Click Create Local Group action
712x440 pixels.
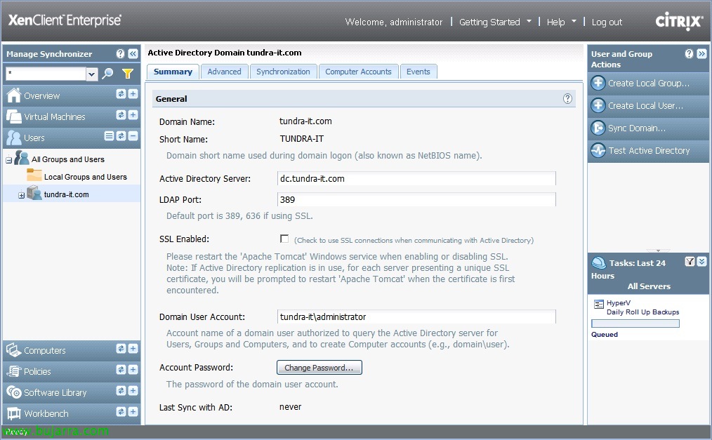[x=648, y=84]
